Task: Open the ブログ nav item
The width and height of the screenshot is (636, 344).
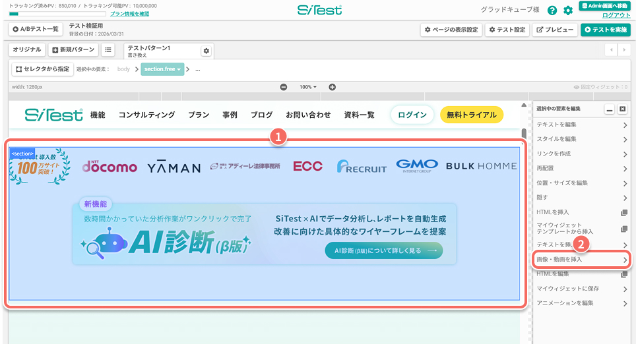Action: point(262,115)
